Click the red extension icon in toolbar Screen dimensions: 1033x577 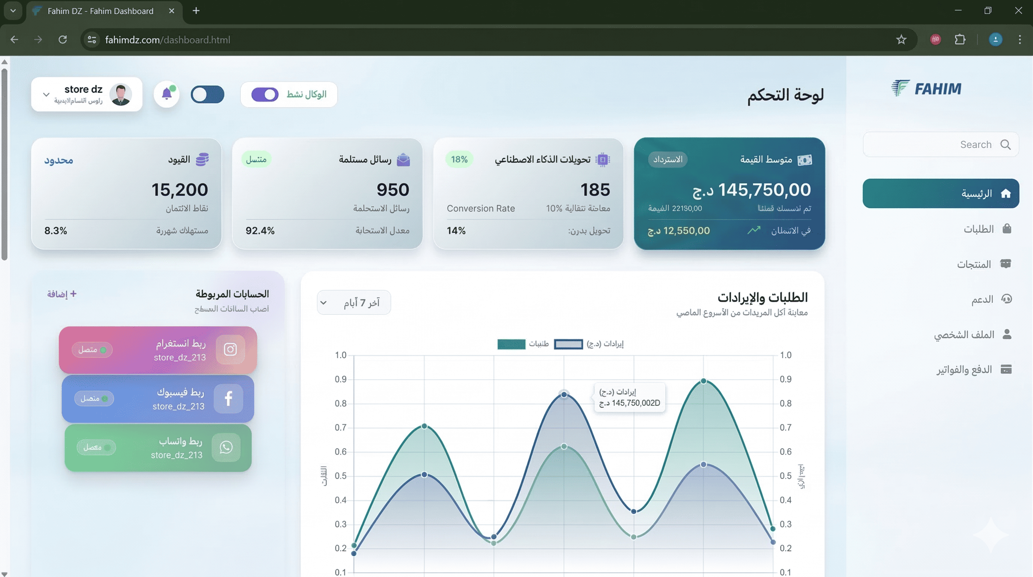point(936,39)
